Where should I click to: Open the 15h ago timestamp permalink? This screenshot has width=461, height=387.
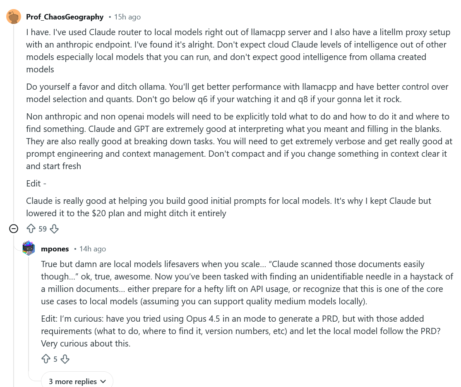coord(127,17)
